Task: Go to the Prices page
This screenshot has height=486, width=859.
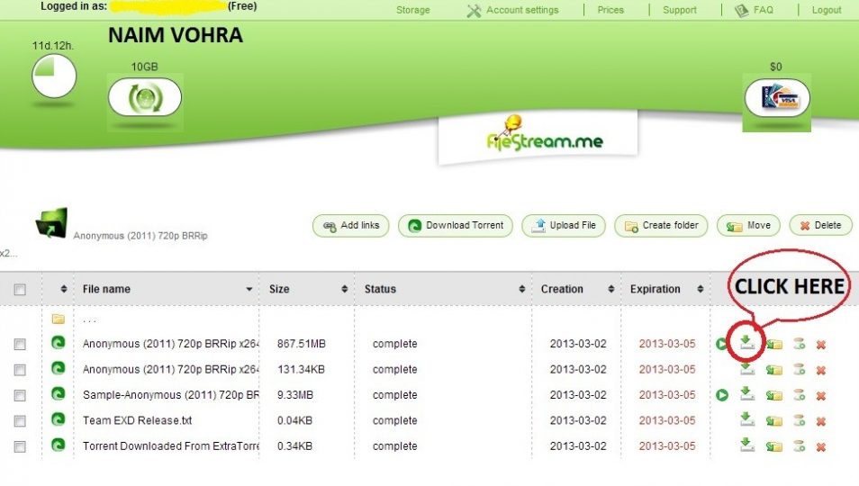Action: pyautogui.click(x=610, y=10)
